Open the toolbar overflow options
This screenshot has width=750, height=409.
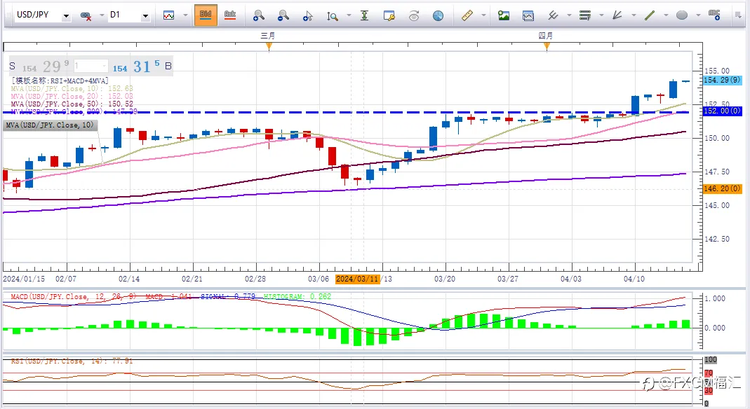point(738,15)
